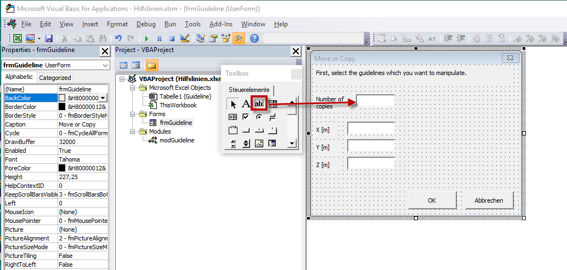Save the Hilfslinien.xlsm project
The image size is (567, 270).
[x=48, y=38]
